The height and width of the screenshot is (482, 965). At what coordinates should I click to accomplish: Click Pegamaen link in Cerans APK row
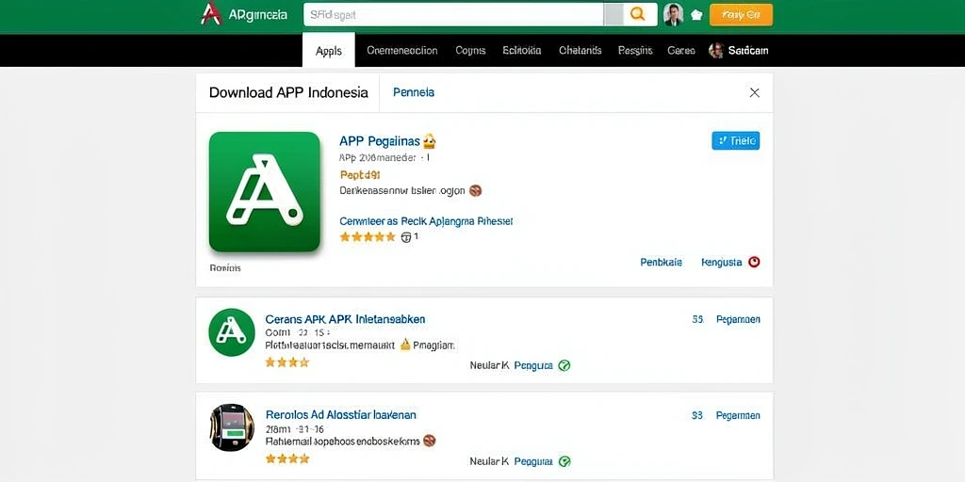click(738, 320)
